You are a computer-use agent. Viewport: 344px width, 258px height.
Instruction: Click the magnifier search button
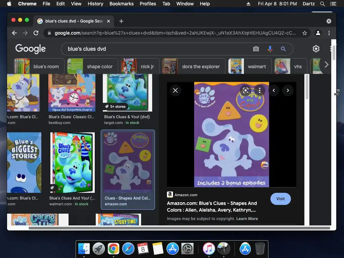pos(283,49)
